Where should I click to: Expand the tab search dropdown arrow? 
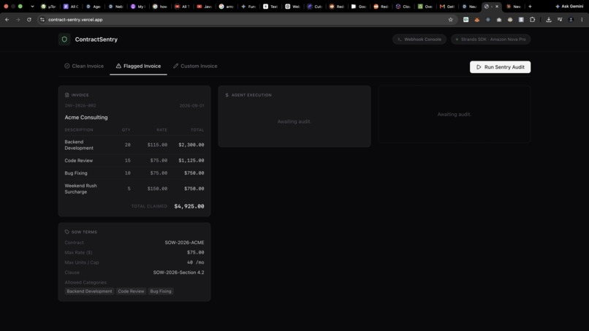coord(32,7)
